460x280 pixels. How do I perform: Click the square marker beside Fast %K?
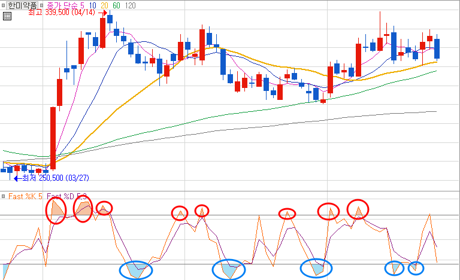[3, 196]
